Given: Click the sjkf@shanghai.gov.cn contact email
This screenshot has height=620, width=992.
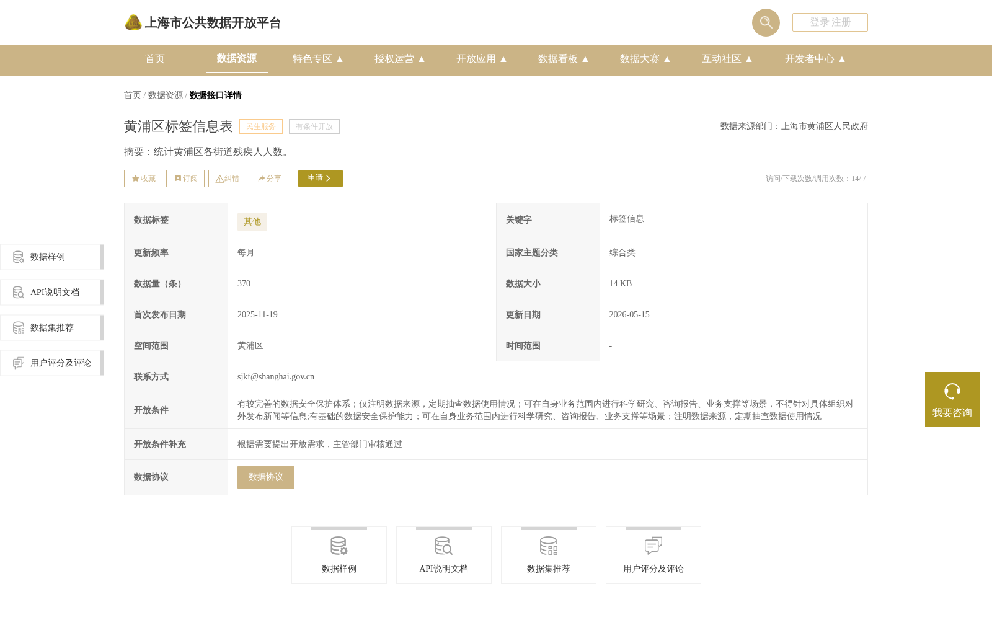Looking at the screenshot, I should point(276,376).
